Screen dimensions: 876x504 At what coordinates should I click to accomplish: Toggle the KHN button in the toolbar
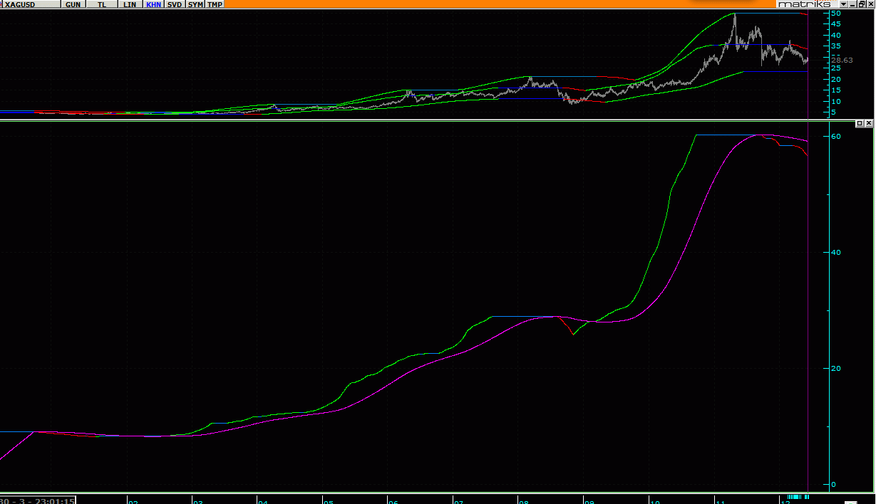coord(153,4)
